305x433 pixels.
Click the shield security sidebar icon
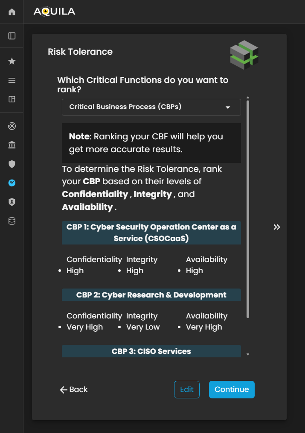click(x=12, y=164)
